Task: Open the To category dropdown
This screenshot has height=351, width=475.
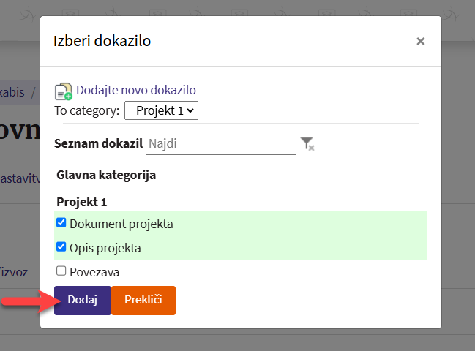Action: pos(161,110)
